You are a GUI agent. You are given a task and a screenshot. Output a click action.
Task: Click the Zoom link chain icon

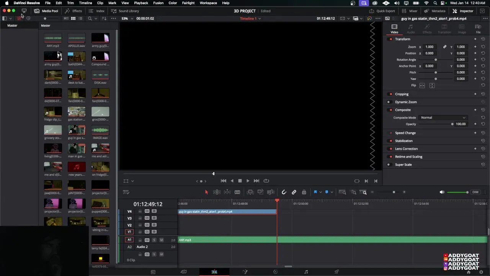(x=444, y=47)
